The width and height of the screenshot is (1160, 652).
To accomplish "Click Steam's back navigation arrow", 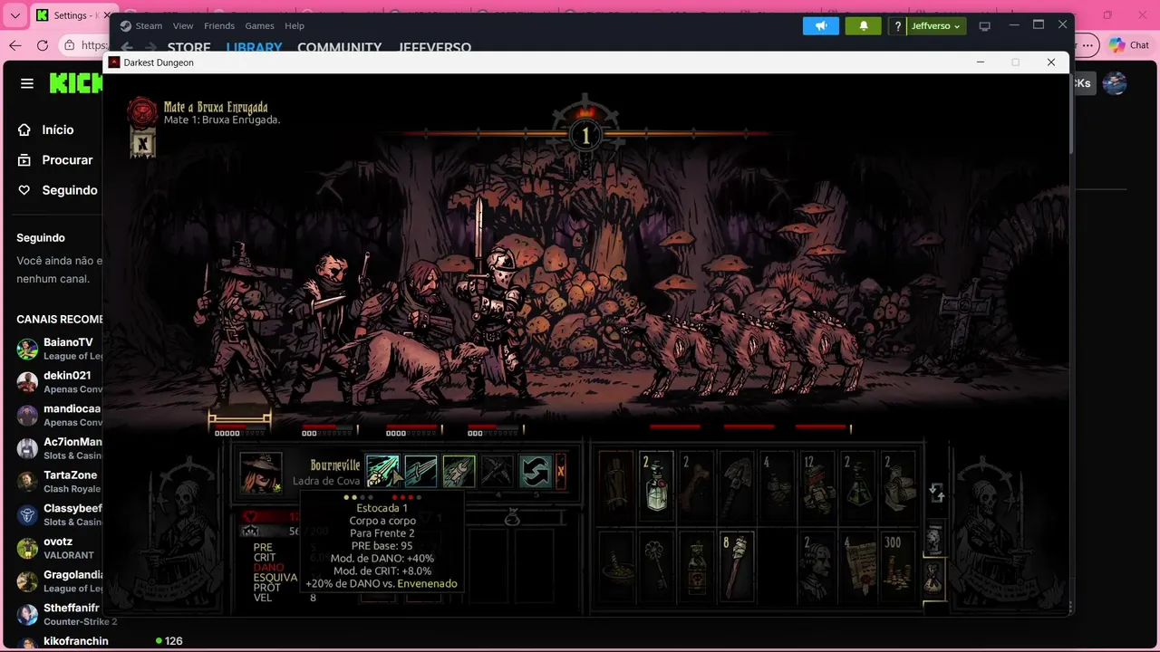I will point(127,47).
